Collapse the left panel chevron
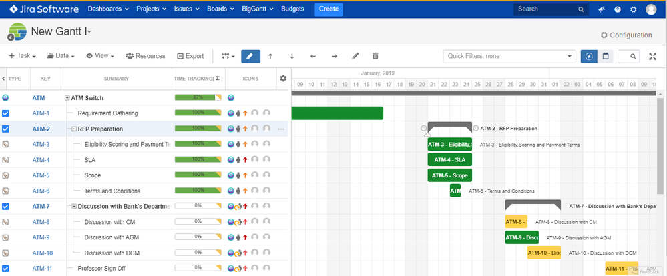Screen dimensions: 667x276 pos(3,79)
